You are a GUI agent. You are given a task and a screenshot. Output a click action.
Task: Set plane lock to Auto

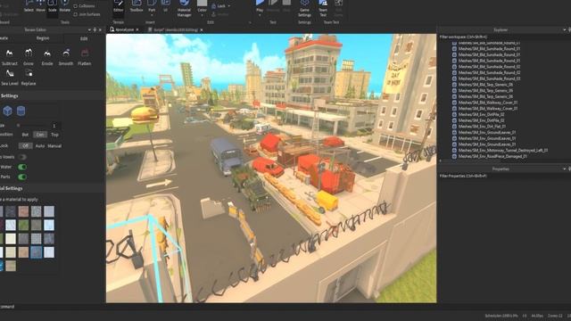pos(40,146)
